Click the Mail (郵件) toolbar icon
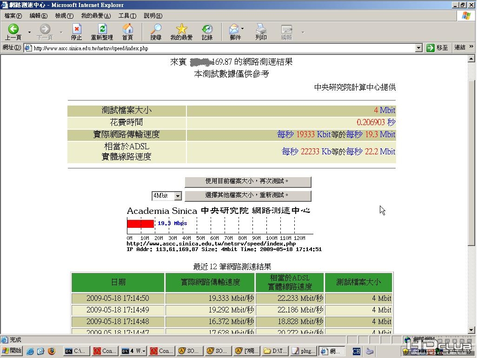This screenshot has height=358, width=477. point(234,32)
